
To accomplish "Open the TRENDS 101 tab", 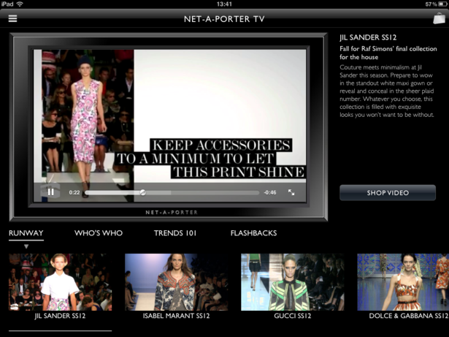I will (175, 233).
